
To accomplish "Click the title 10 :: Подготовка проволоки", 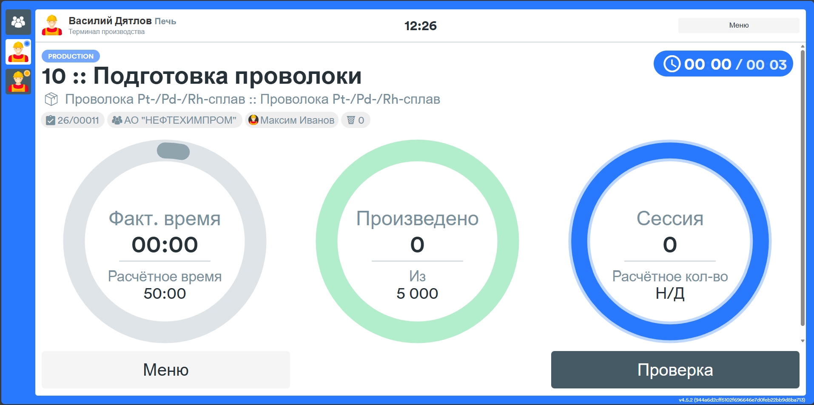I will [x=202, y=76].
